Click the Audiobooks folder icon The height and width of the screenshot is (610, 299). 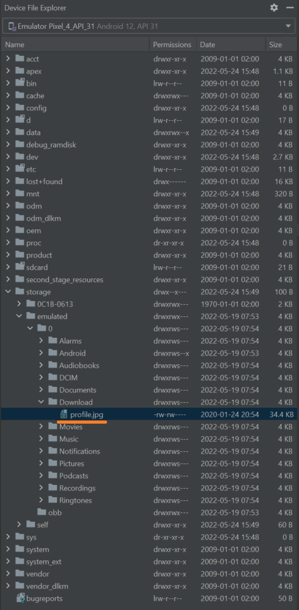pos(53,365)
